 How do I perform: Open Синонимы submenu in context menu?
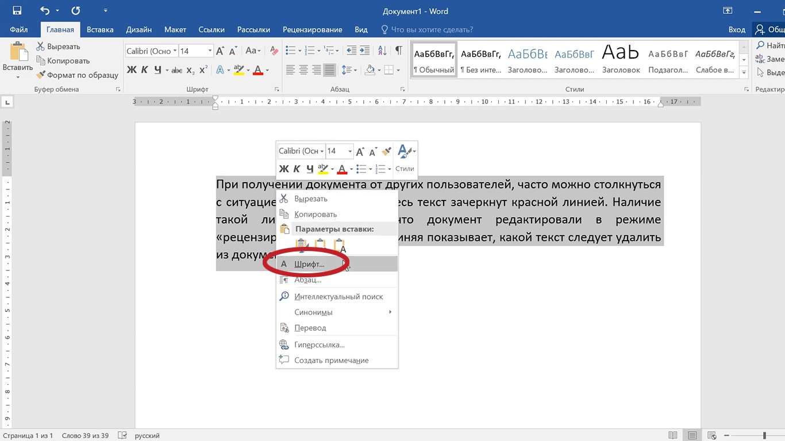tap(337, 312)
